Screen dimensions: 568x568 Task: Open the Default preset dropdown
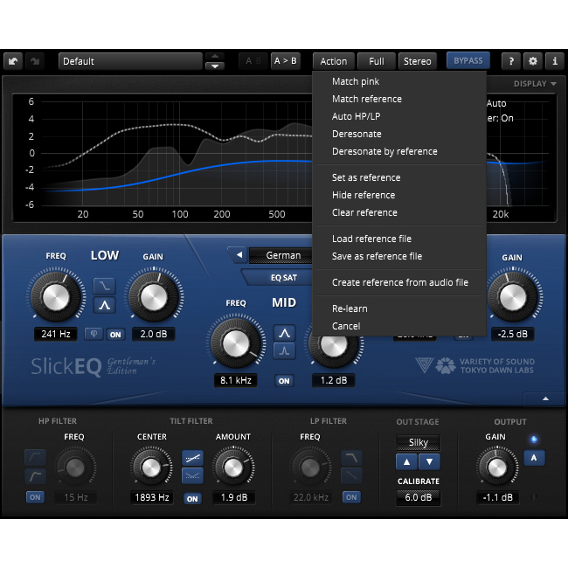point(130,61)
